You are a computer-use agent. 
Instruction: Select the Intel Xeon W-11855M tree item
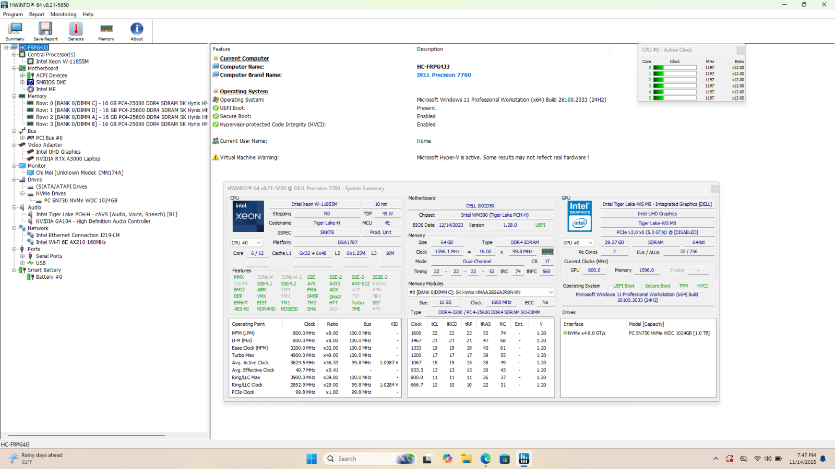pyautogui.click(x=63, y=61)
